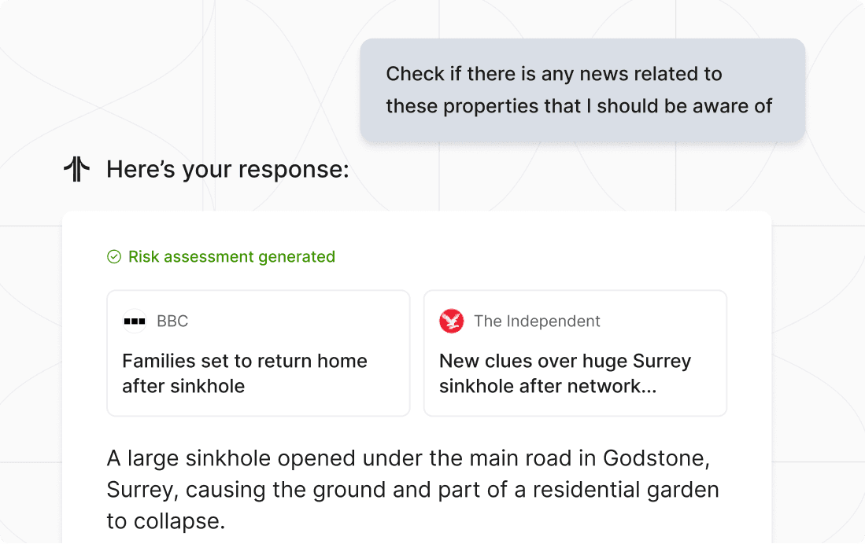Click the "BBC" source name text
This screenshot has width=865, height=544.
click(x=172, y=321)
